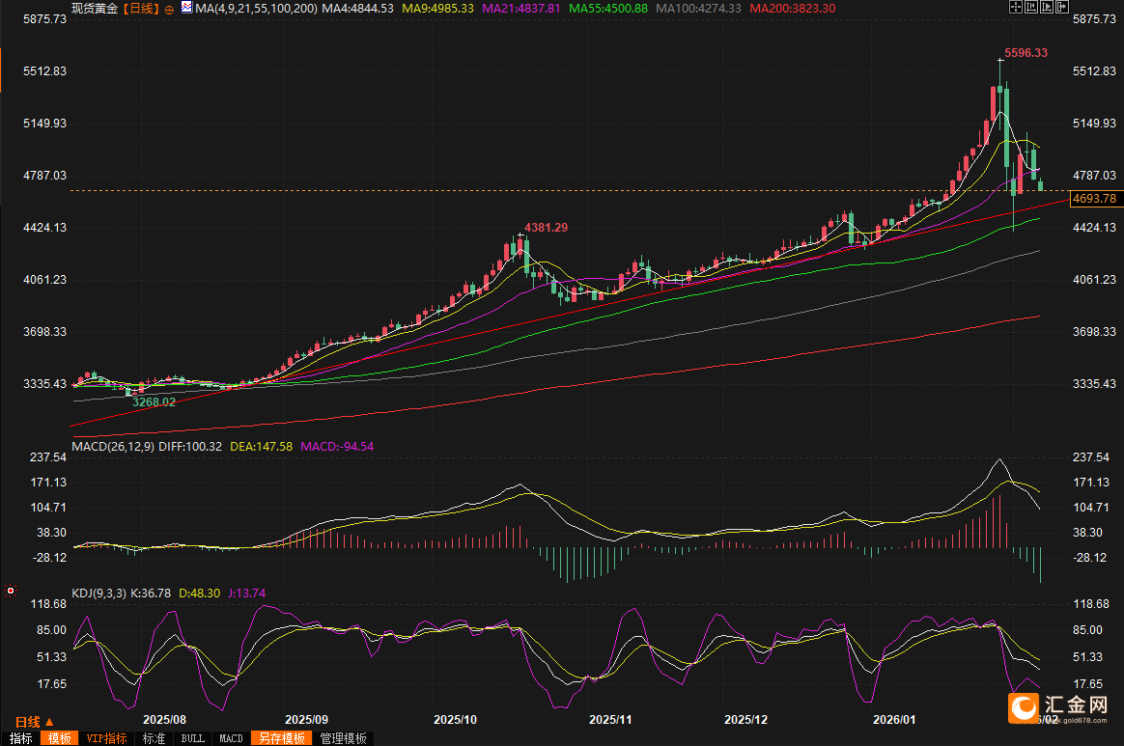
Task: Open the VIP指标 tab
Action: (x=106, y=738)
